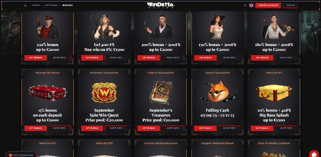The height and width of the screenshot is (157, 321).
Task: Click the Daily Bonus Map gift icon
Action: 11,155
